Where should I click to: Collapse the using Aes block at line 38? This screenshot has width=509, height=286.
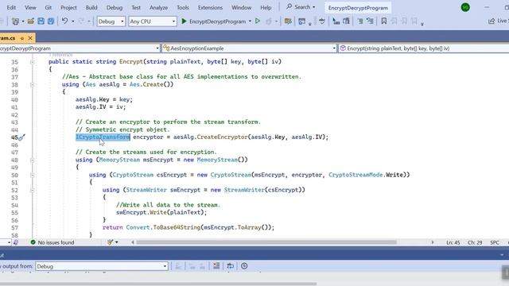32,85
